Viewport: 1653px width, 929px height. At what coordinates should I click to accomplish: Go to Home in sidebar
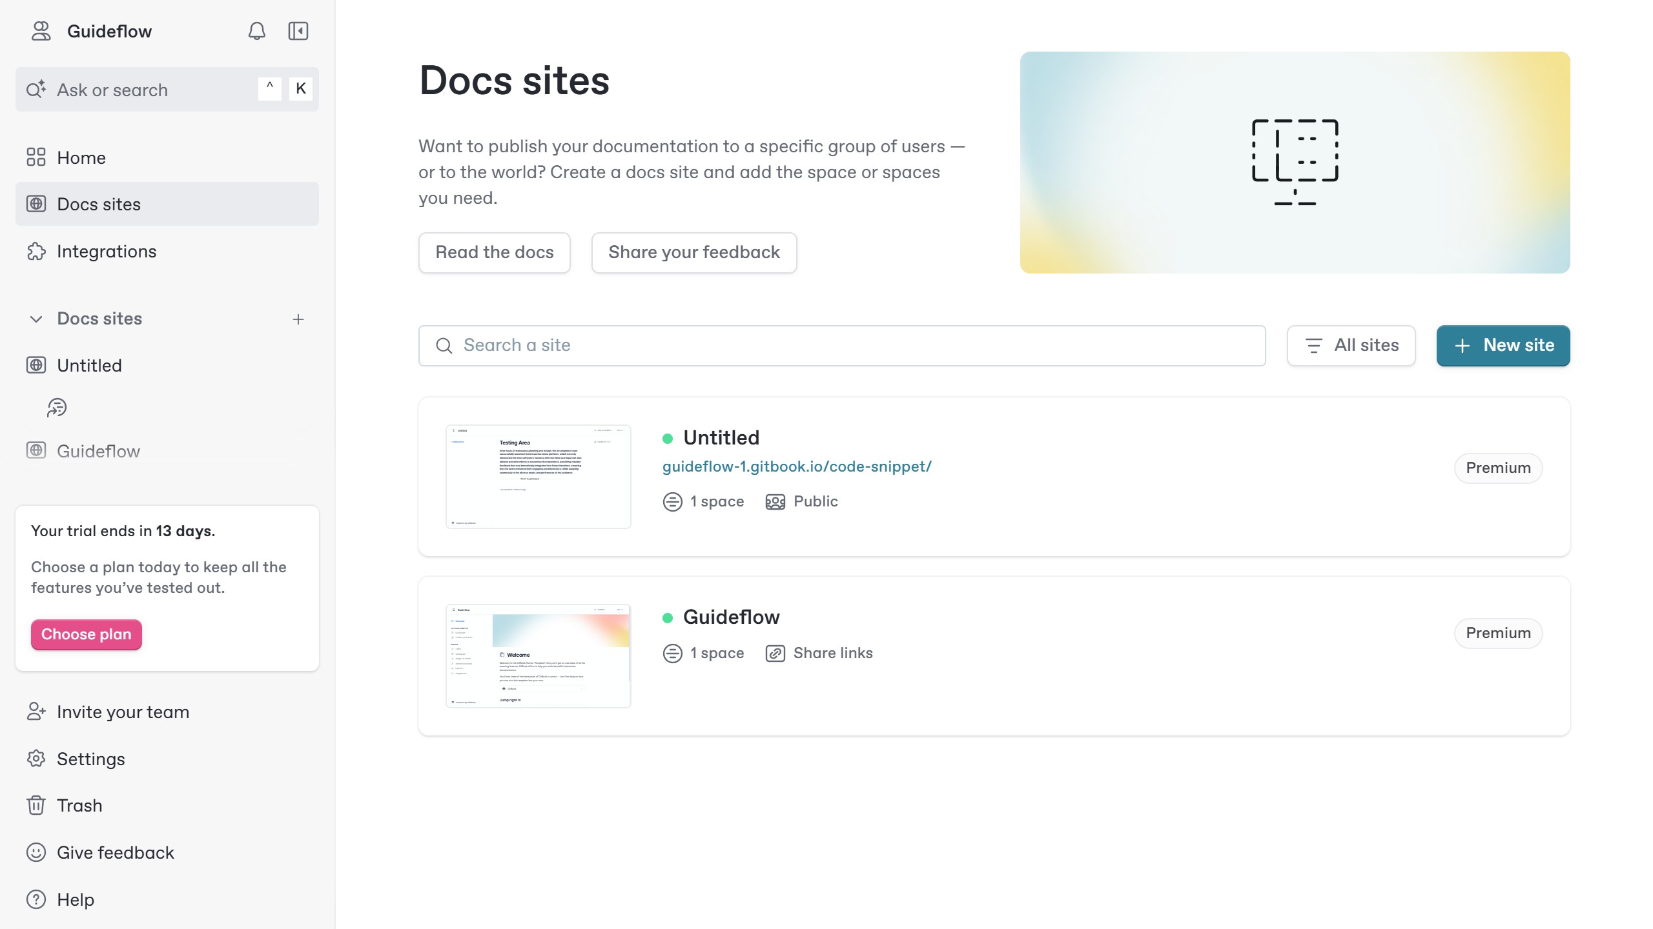pos(167,157)
